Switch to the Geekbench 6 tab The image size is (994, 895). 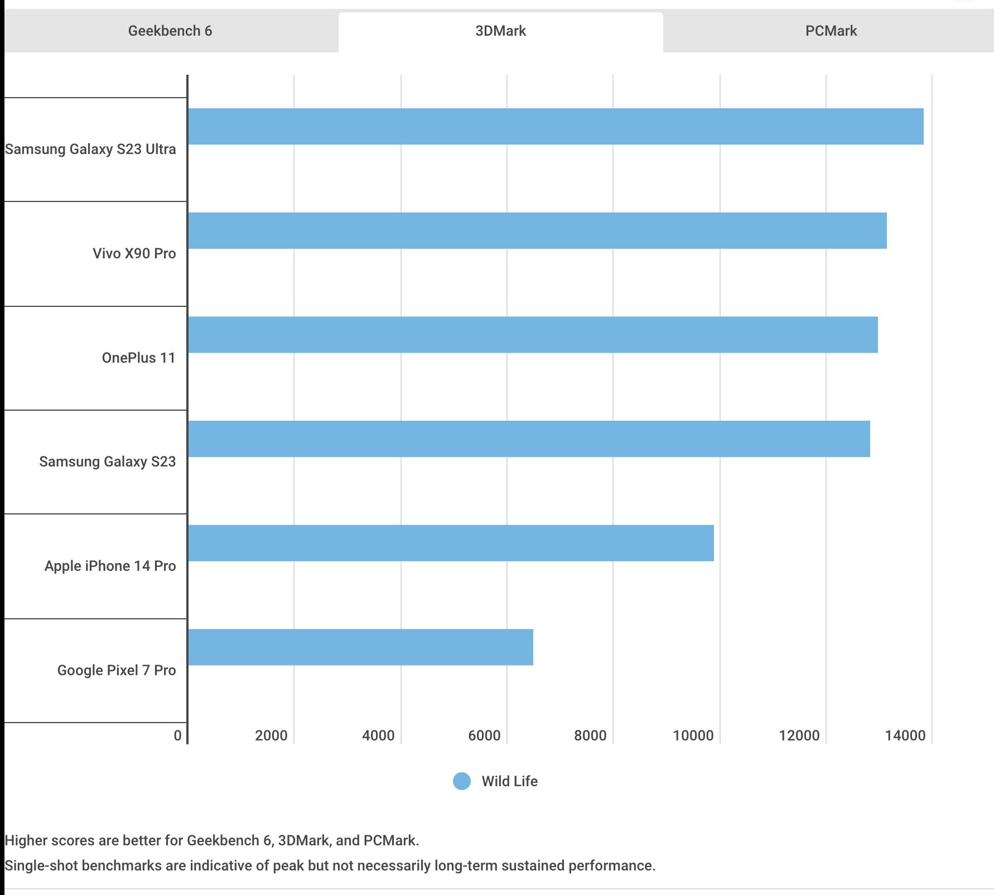point(170,31)
